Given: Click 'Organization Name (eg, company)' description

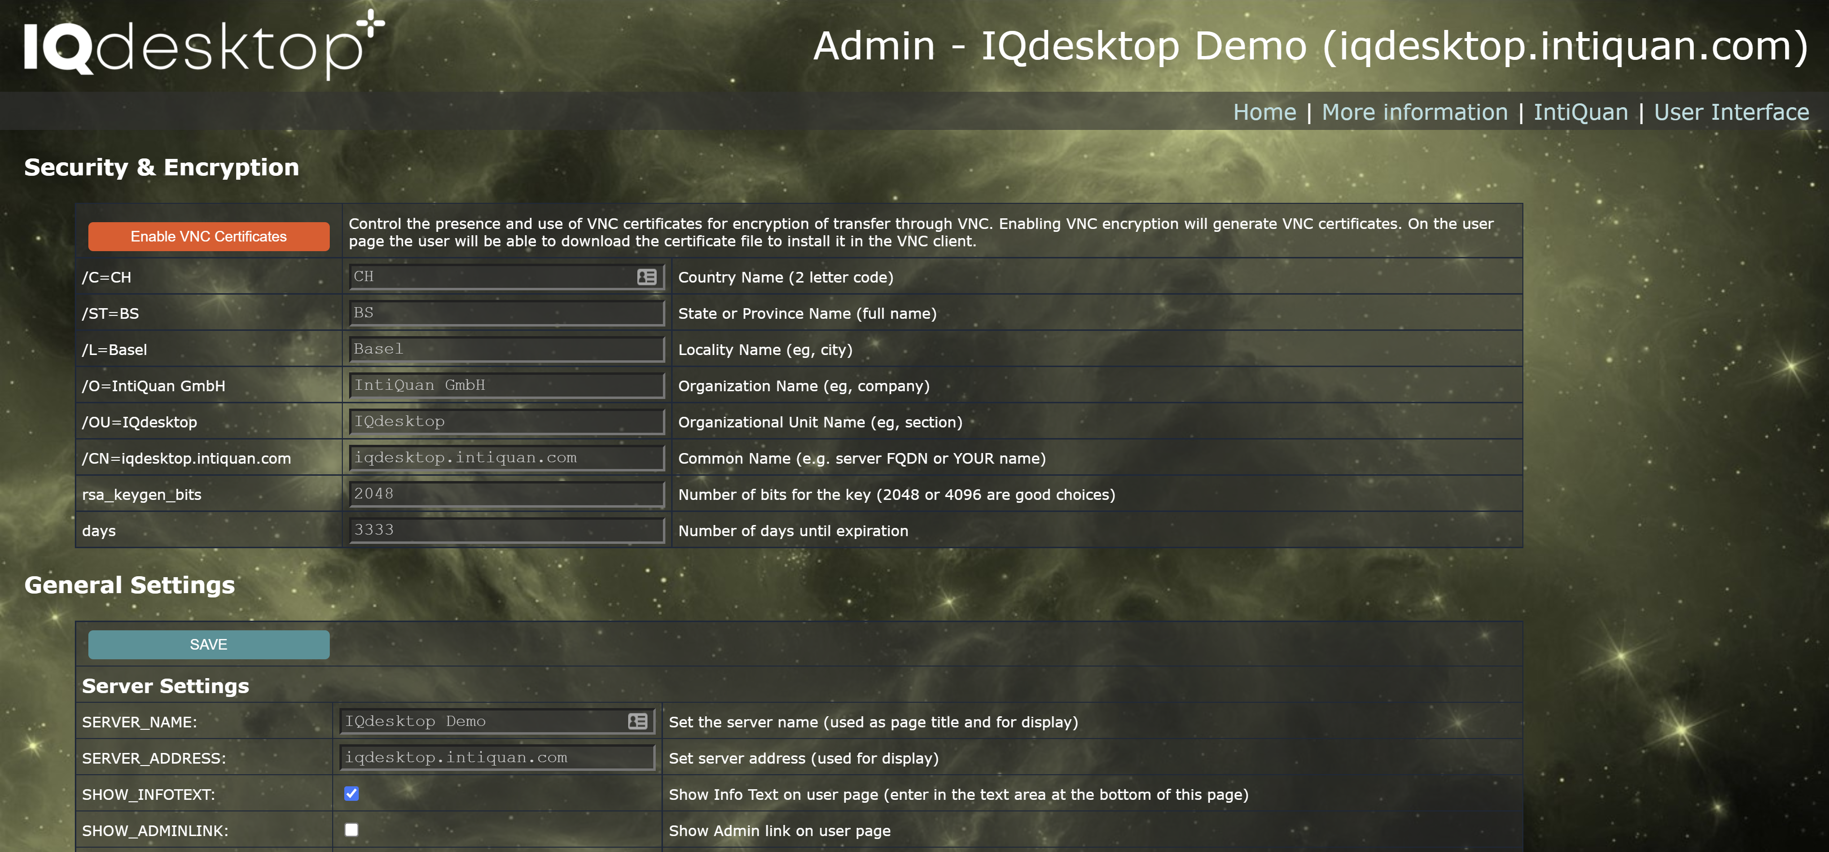Looking at the screenshot, I should tap(804, 386).
